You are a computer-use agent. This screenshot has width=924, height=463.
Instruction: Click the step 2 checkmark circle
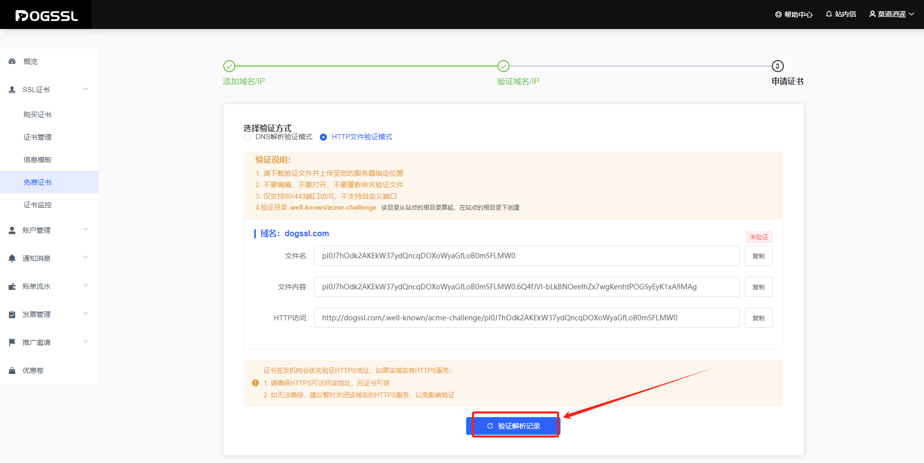pos(503,66)
